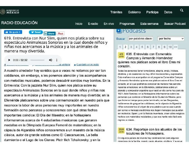
Task: Share on LinkedIn with Share button
Action: [x=50, y=34]
